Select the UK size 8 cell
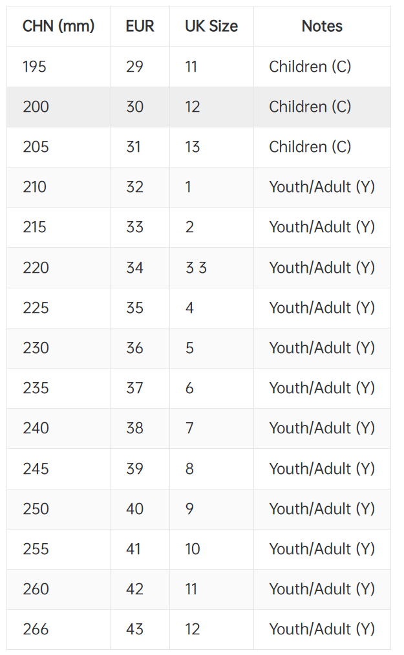Screen dimensions: 404x655 (189, 469)
